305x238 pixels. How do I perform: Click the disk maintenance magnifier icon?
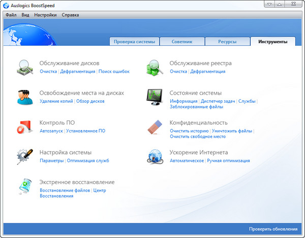(24, 67)
